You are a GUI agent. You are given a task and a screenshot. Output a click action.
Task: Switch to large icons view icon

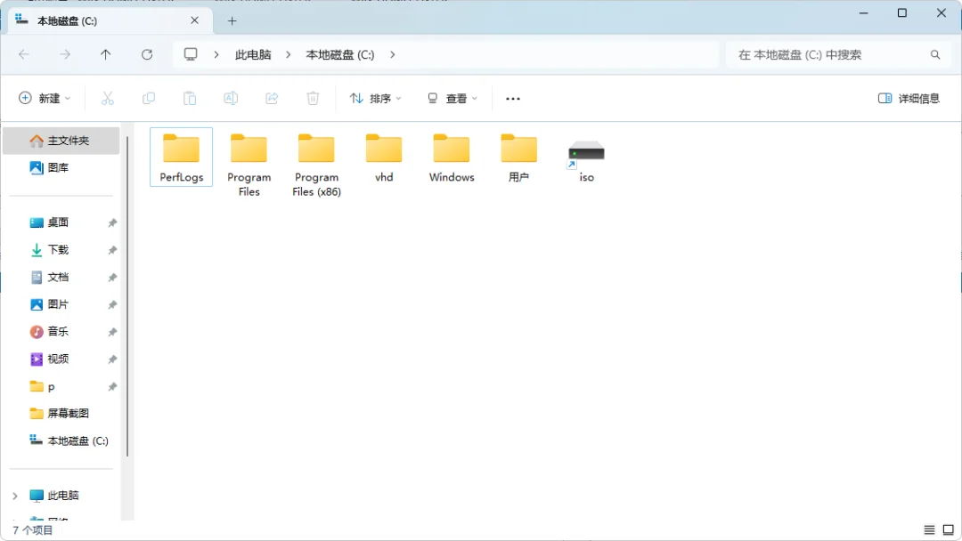point(949,530)
